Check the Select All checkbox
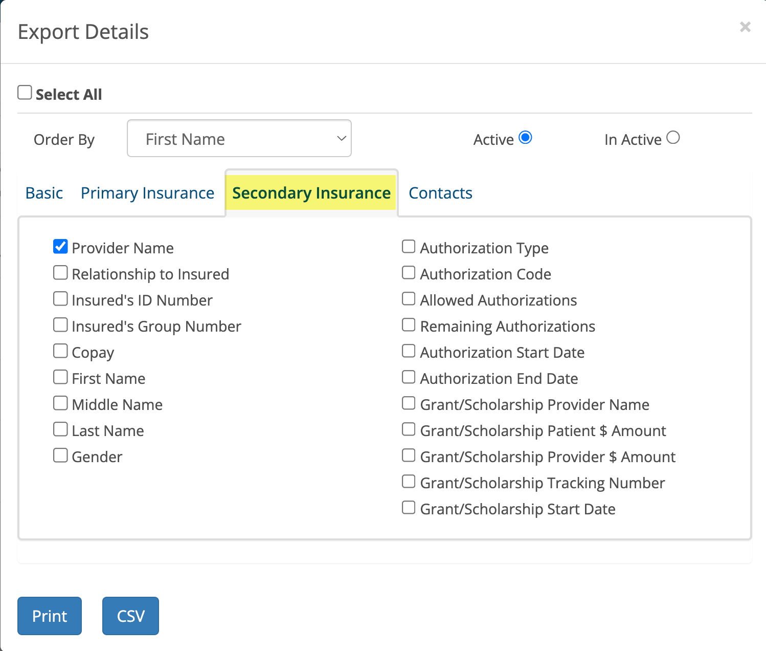The width and height of the screenshot is (766, 651). [x=25, y=93]
